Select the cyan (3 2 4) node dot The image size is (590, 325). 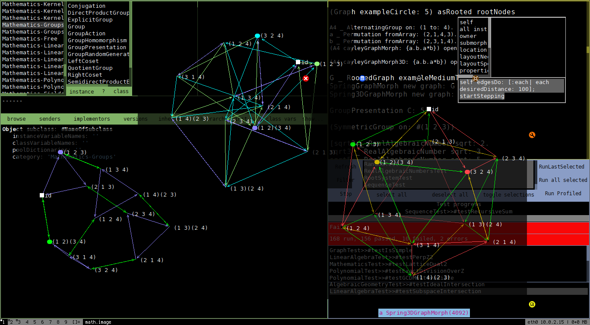(x=257, y=36)
